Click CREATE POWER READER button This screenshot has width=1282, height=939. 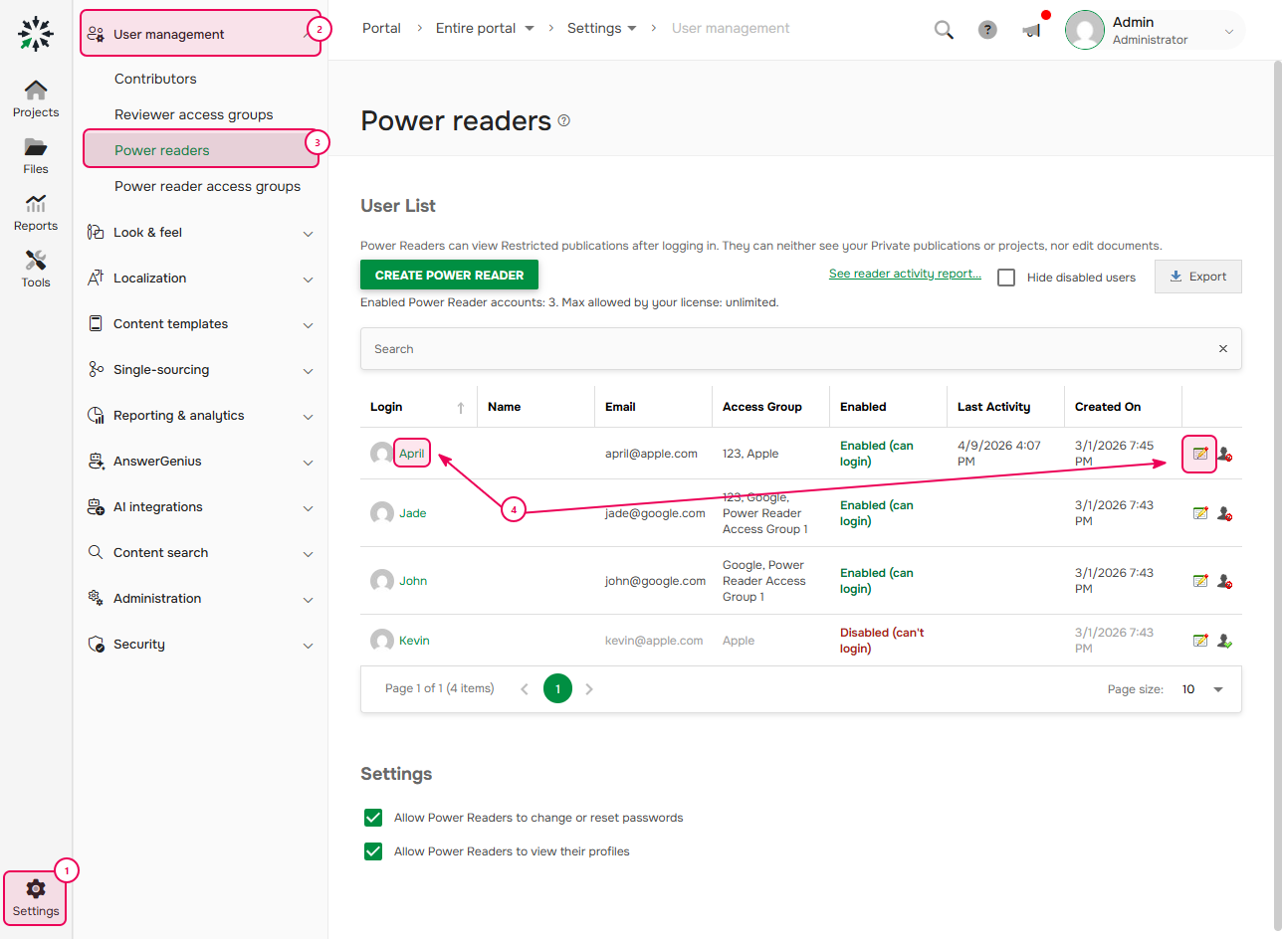coord(450,276)
